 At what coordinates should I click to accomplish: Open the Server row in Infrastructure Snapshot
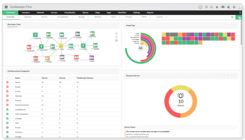62,82
